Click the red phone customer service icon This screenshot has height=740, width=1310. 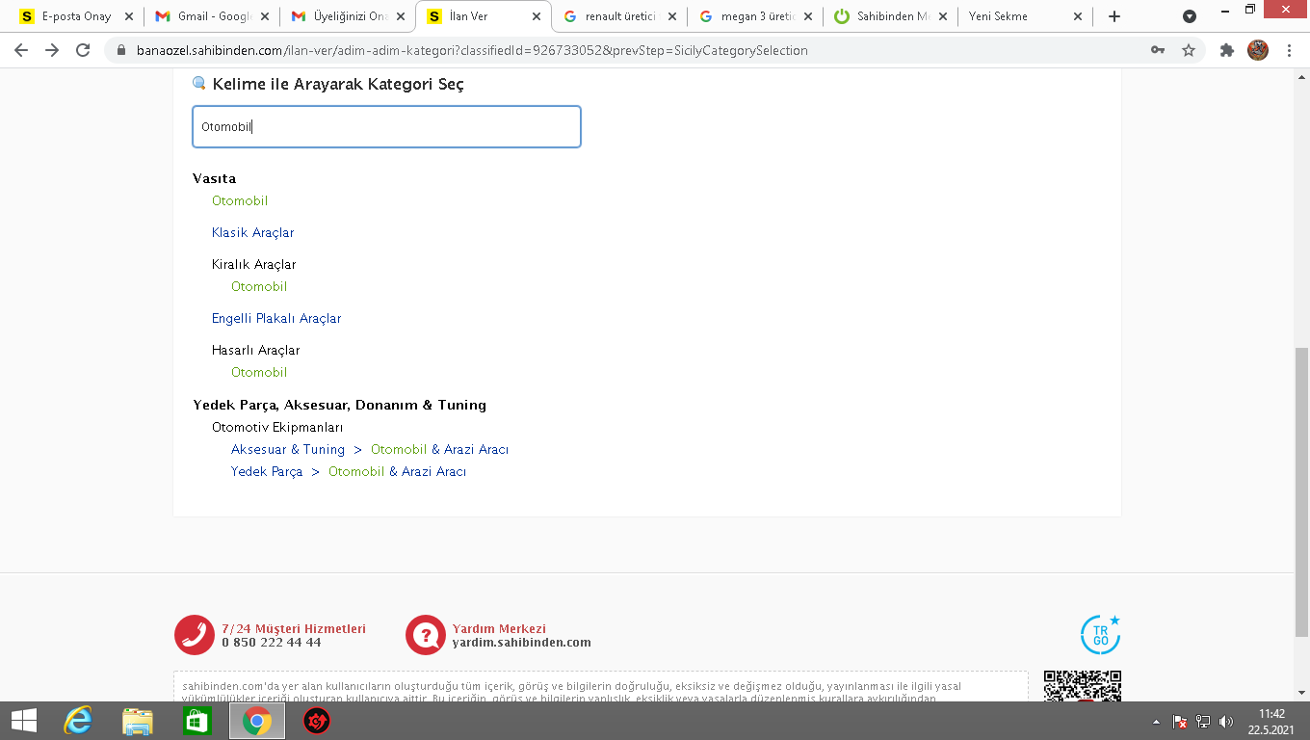click(x=194, y=635)
